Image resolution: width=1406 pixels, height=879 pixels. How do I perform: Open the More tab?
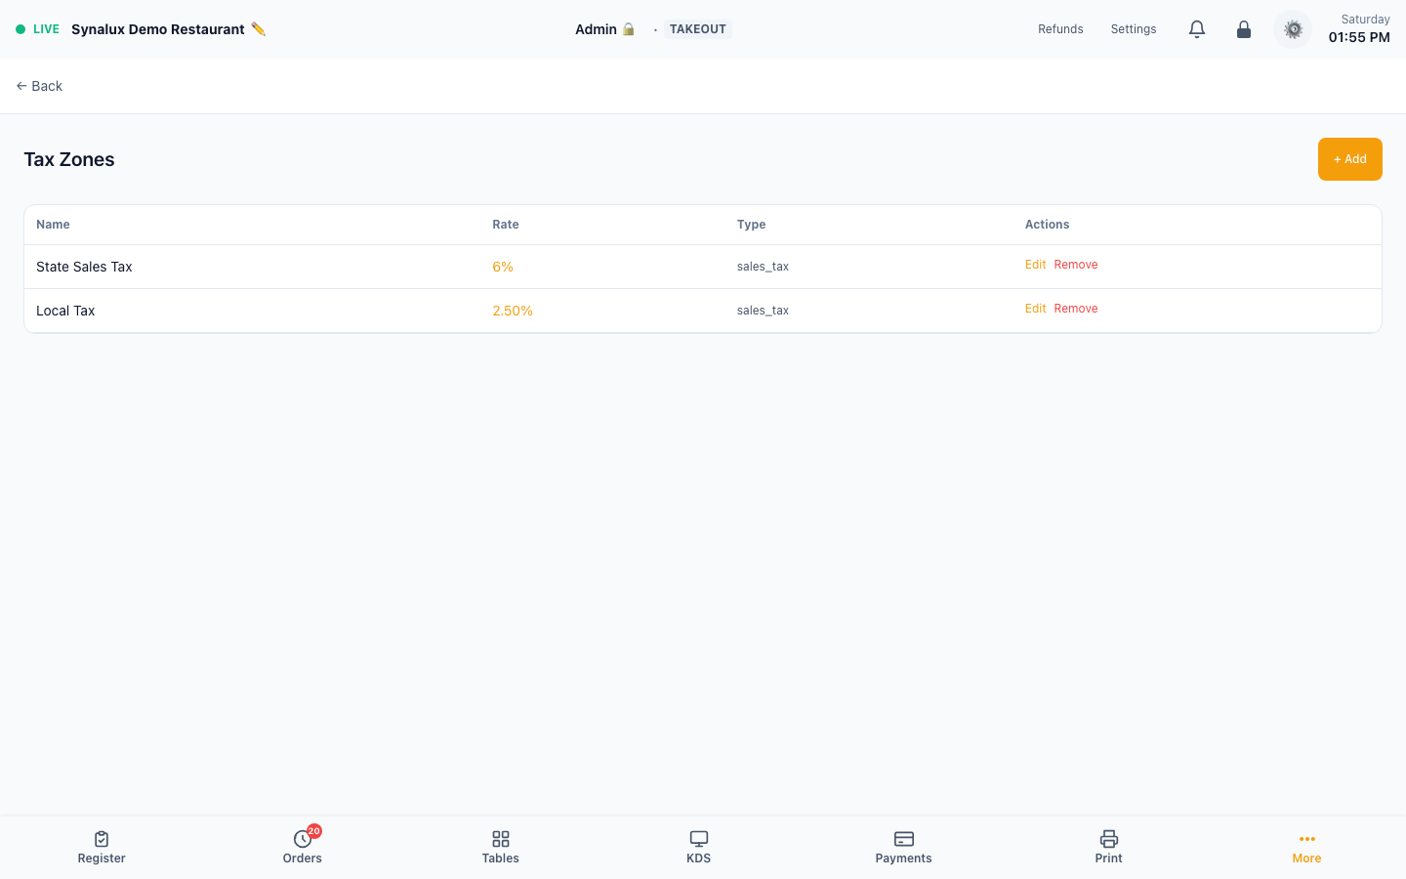(x=1306, y=847)
